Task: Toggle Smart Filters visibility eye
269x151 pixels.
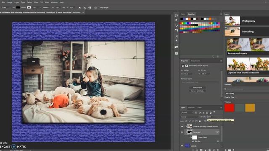Action: pyautogui.click(x=190, y=137)
